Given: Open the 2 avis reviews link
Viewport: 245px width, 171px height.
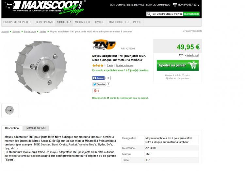Looking at the screenshot, I should (110, 66).
